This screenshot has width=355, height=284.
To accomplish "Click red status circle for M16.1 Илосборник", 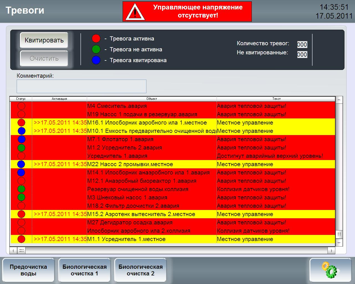I will 21,123.
